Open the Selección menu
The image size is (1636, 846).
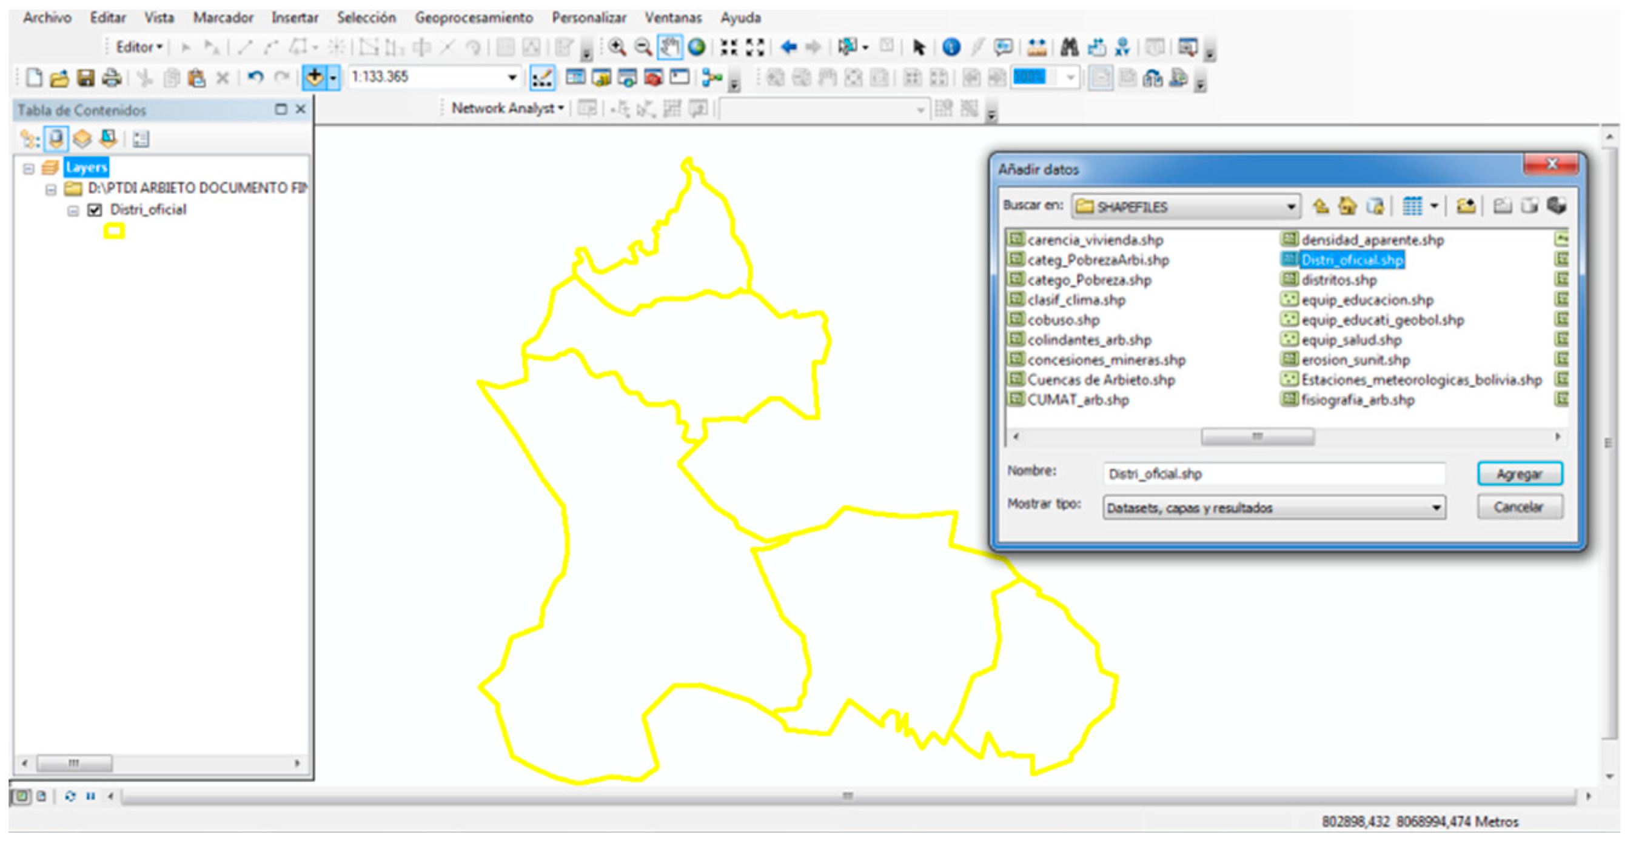pyautogui.click(x=366, y=18)
